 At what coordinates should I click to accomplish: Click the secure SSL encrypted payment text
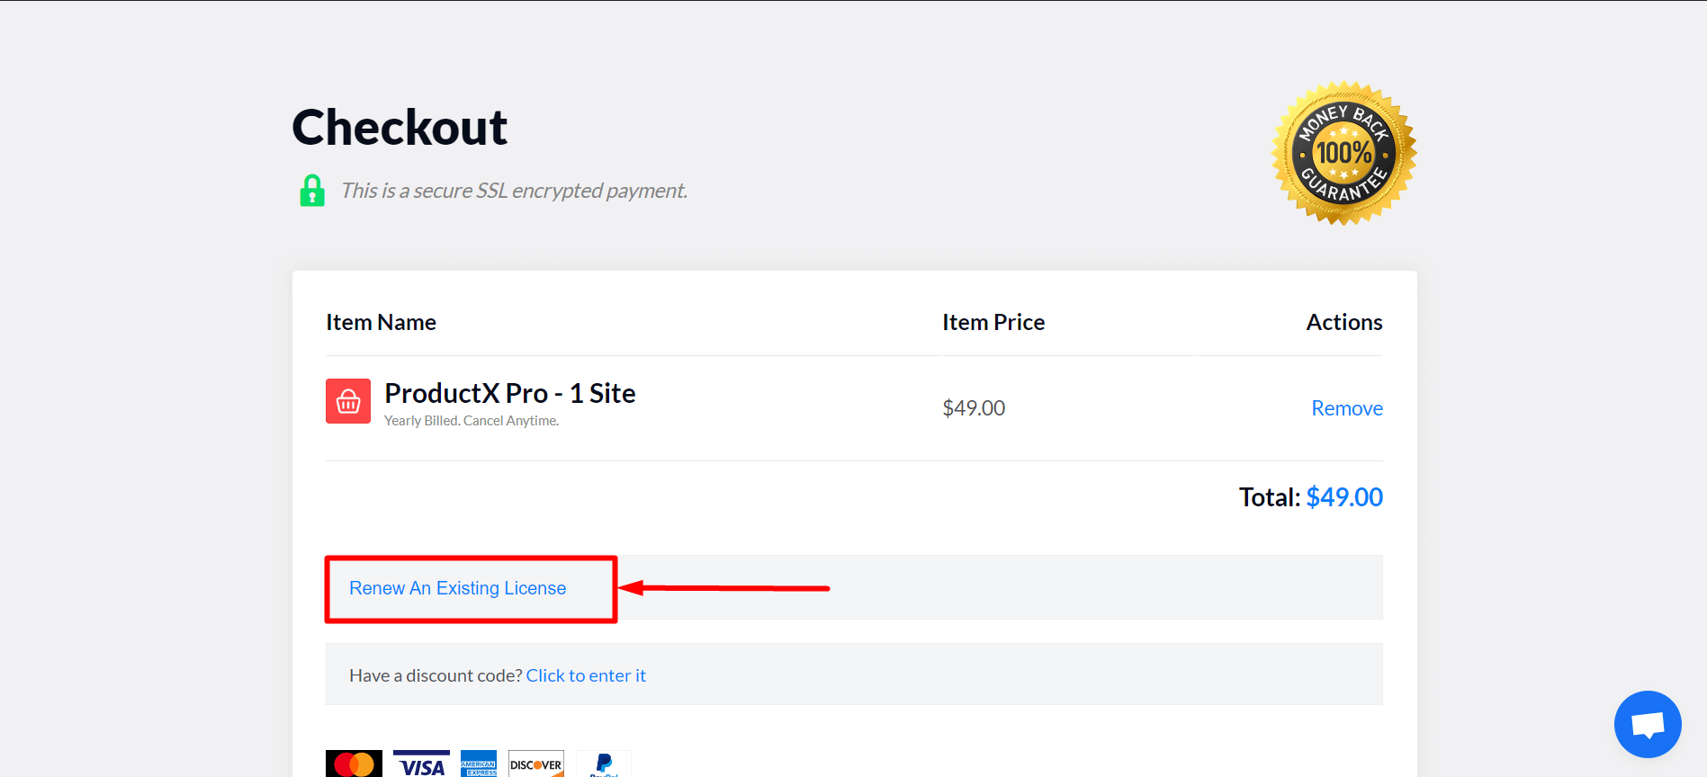coord(514,190)
